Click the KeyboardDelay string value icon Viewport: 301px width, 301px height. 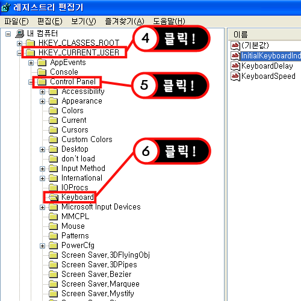235,66
